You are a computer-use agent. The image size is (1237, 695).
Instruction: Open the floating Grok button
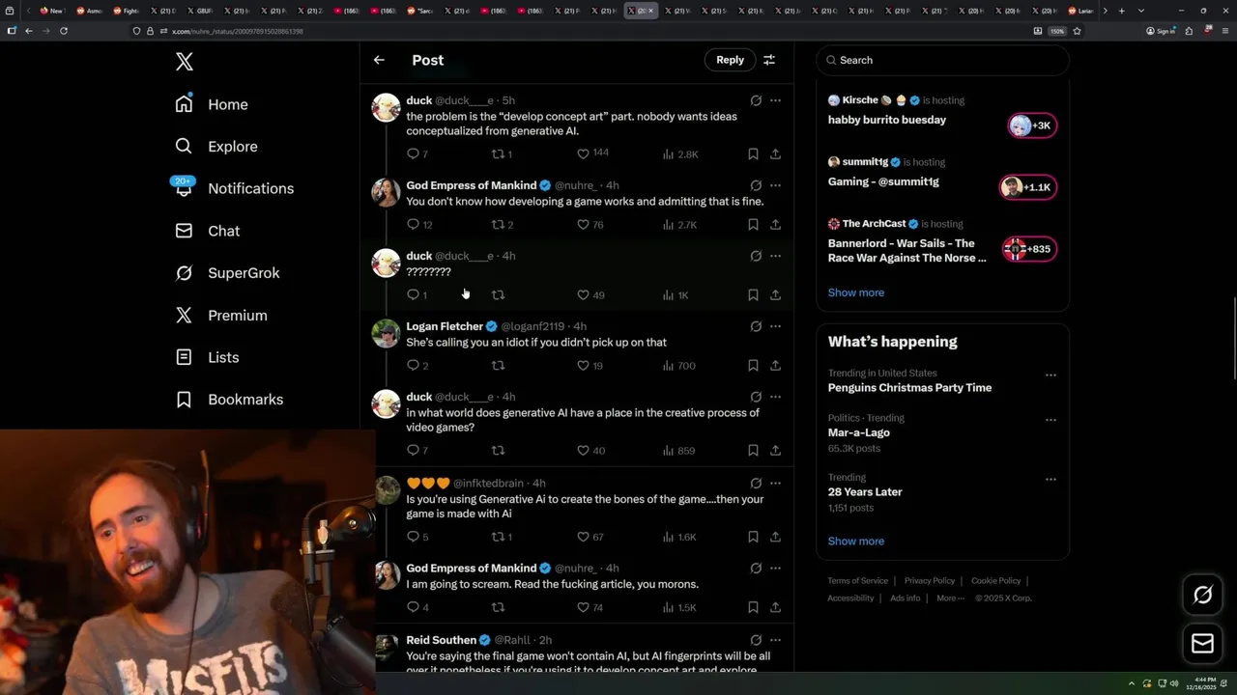pos(1202,595)
